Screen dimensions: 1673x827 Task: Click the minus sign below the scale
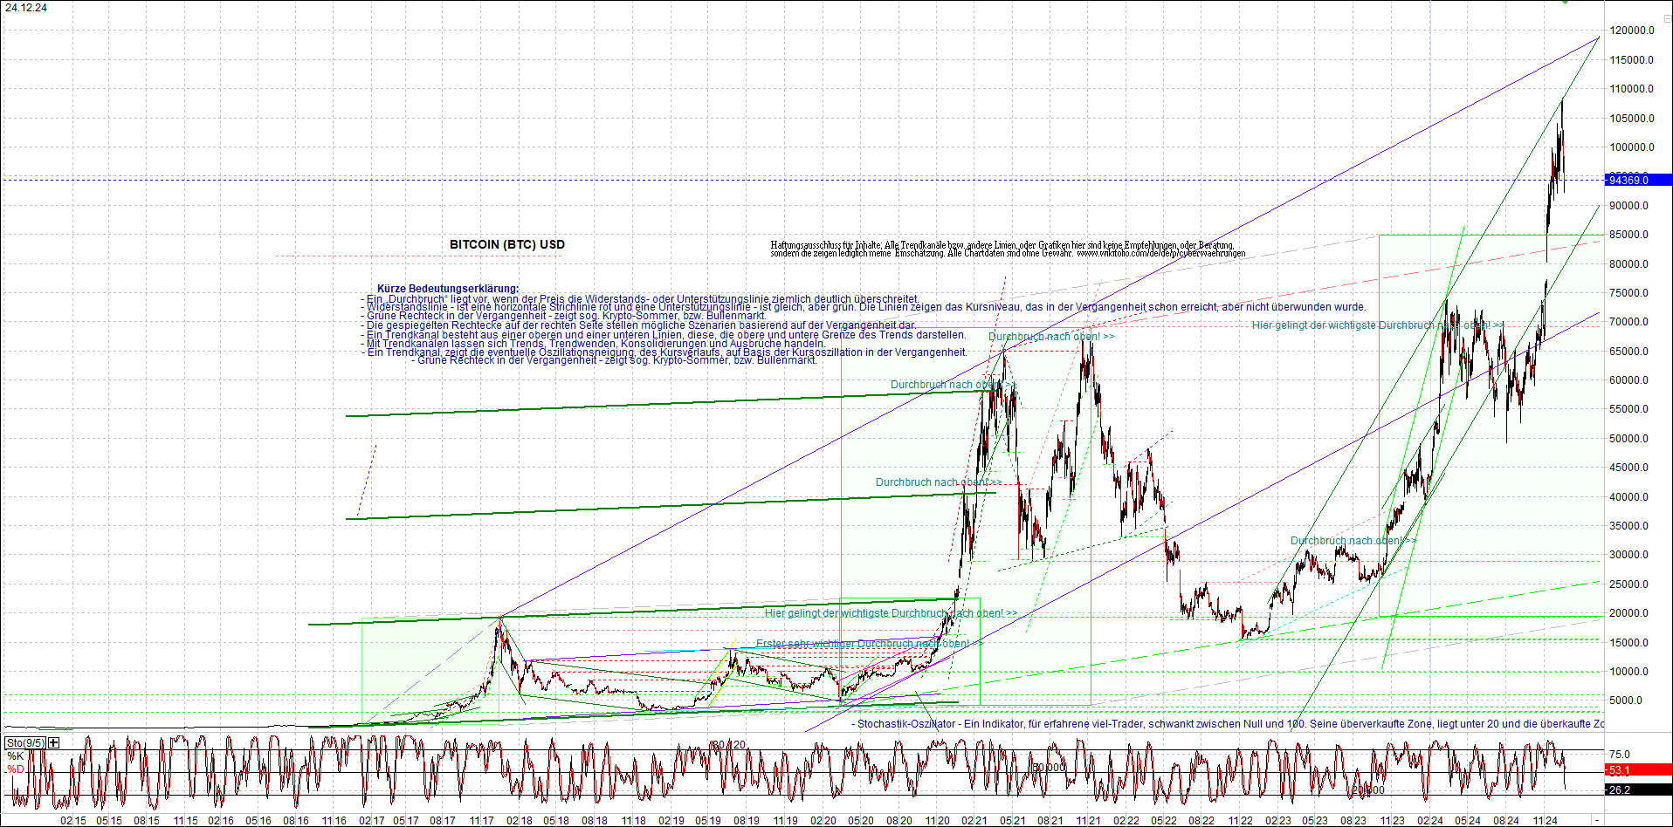pyautogui.click(x=1597, y=820)
